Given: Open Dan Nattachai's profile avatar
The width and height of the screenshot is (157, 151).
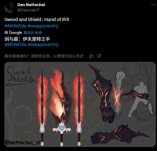Looking at the screenshot, I should point(9,7).
